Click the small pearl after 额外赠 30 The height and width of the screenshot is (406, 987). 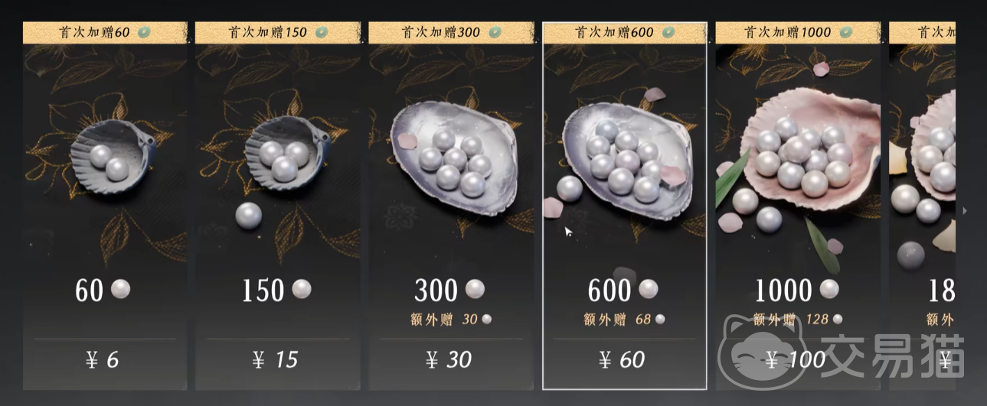tap(486, 320)
